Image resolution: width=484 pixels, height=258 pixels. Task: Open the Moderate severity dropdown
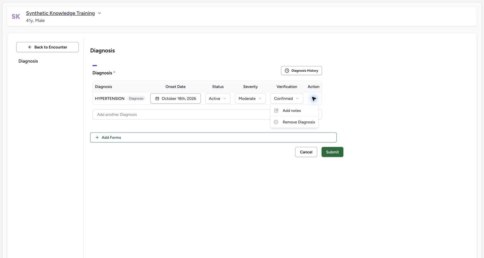click(250, 99)
